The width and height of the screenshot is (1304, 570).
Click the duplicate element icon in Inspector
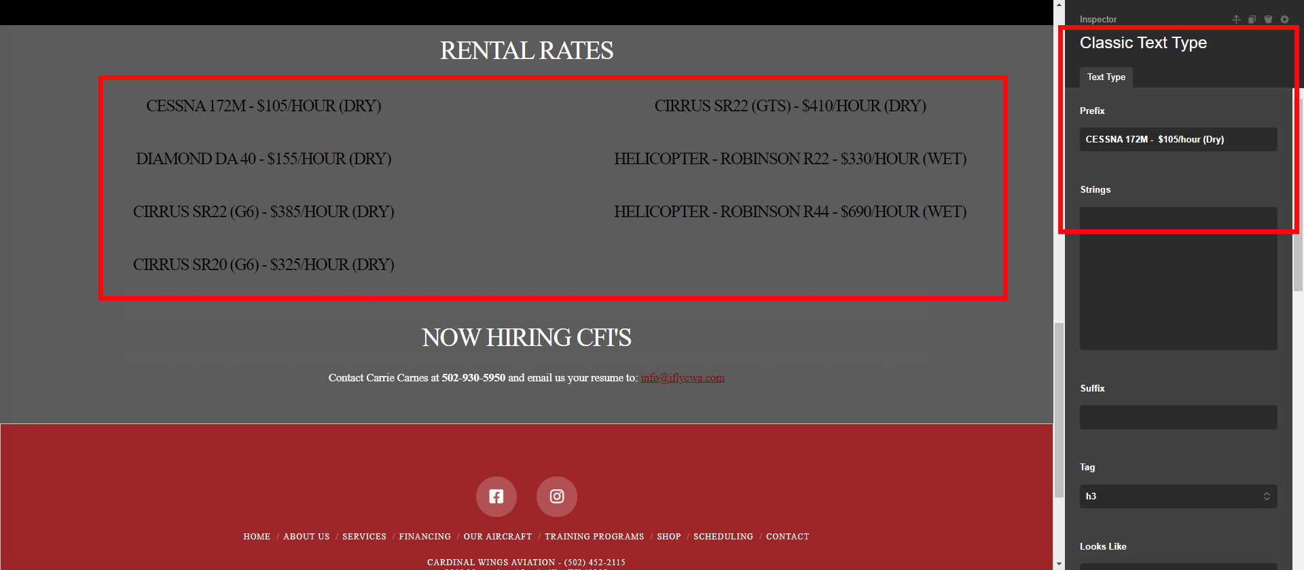(1252, 19)
